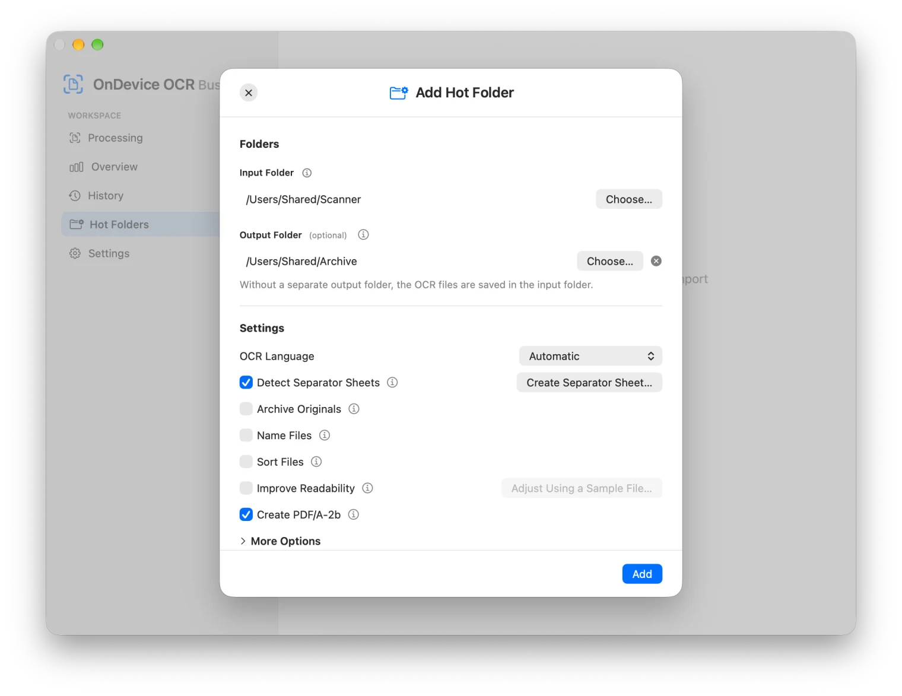
Task: Enable Name Files checkbox
Action: 246,436
